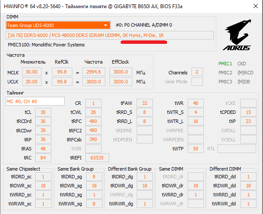
Task: Click the tCL value 30
Action: point(43,112)
